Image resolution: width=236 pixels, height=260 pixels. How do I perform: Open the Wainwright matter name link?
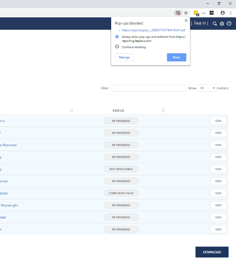(9, 205)
